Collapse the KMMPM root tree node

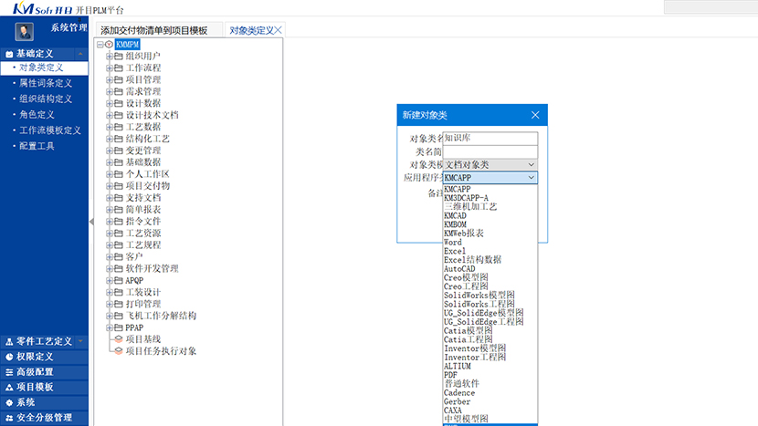tap(99, 44)
